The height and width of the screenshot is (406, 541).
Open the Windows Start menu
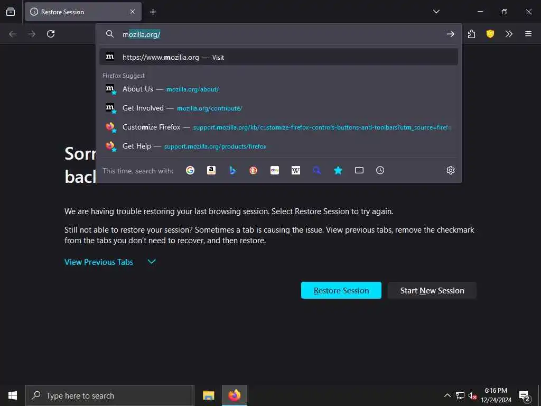coord(13,395)
